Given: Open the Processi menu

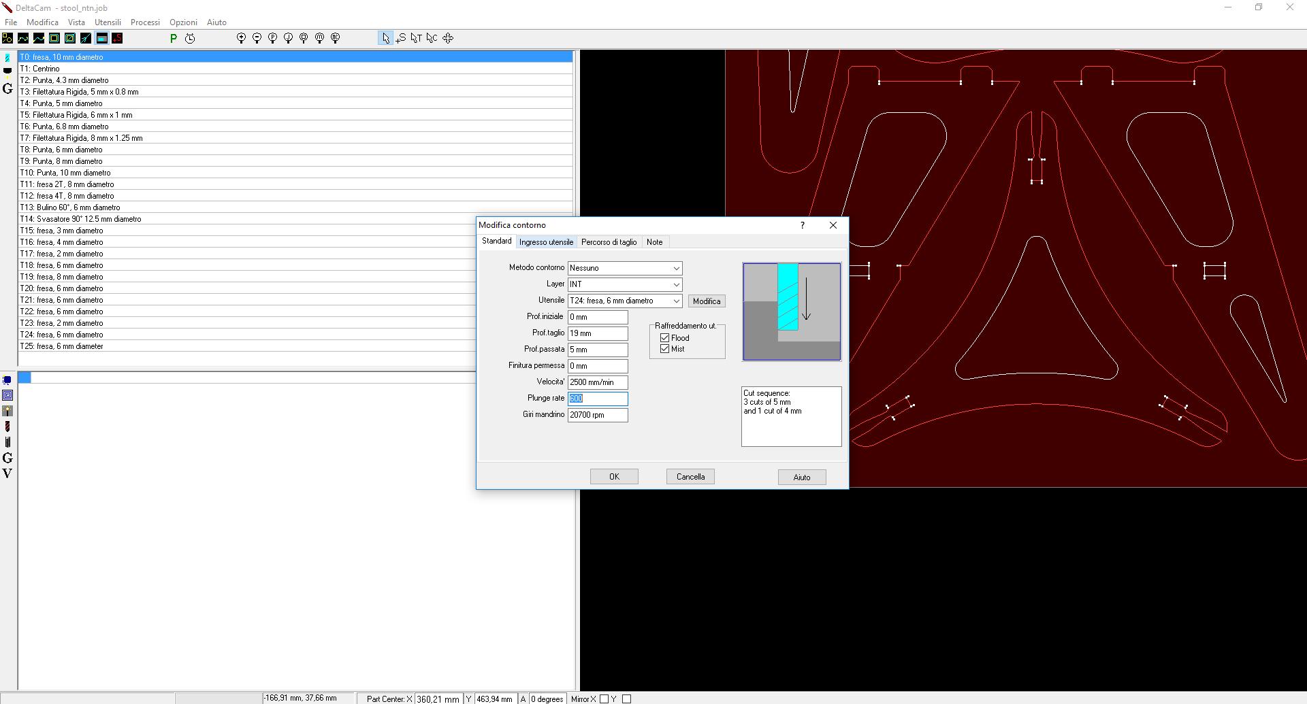Looking at the screenshot, I should [x=145, y=22].
